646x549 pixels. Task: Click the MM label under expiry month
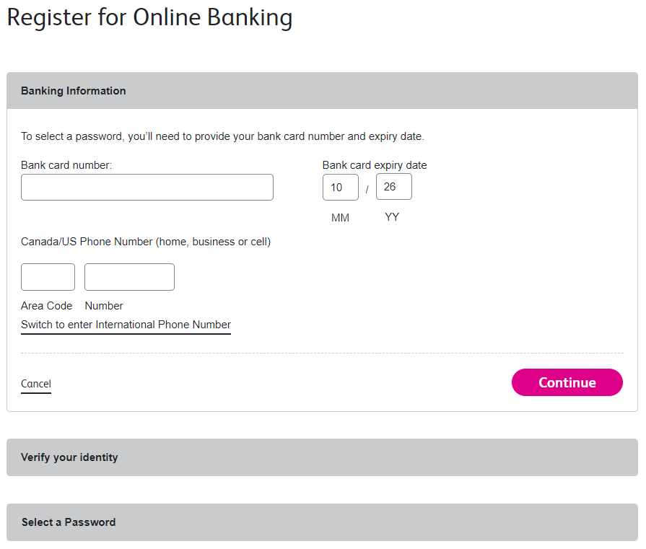click(340, 218)
